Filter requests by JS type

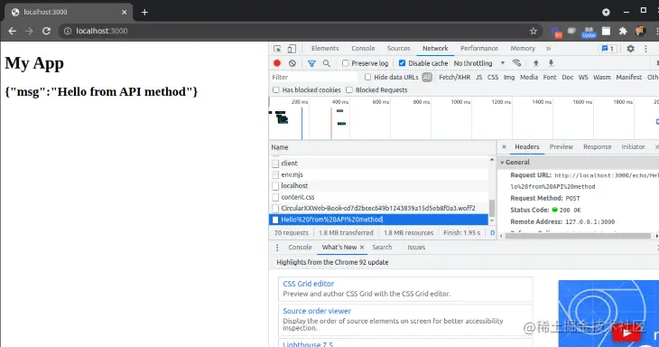(x=478, y=77)
